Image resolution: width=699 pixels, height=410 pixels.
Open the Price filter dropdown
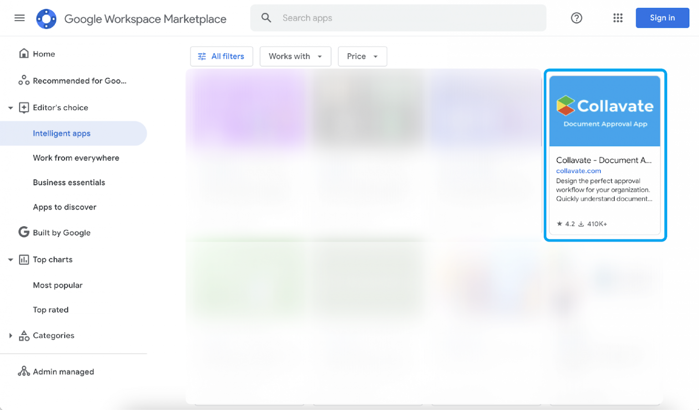[362, 56]
